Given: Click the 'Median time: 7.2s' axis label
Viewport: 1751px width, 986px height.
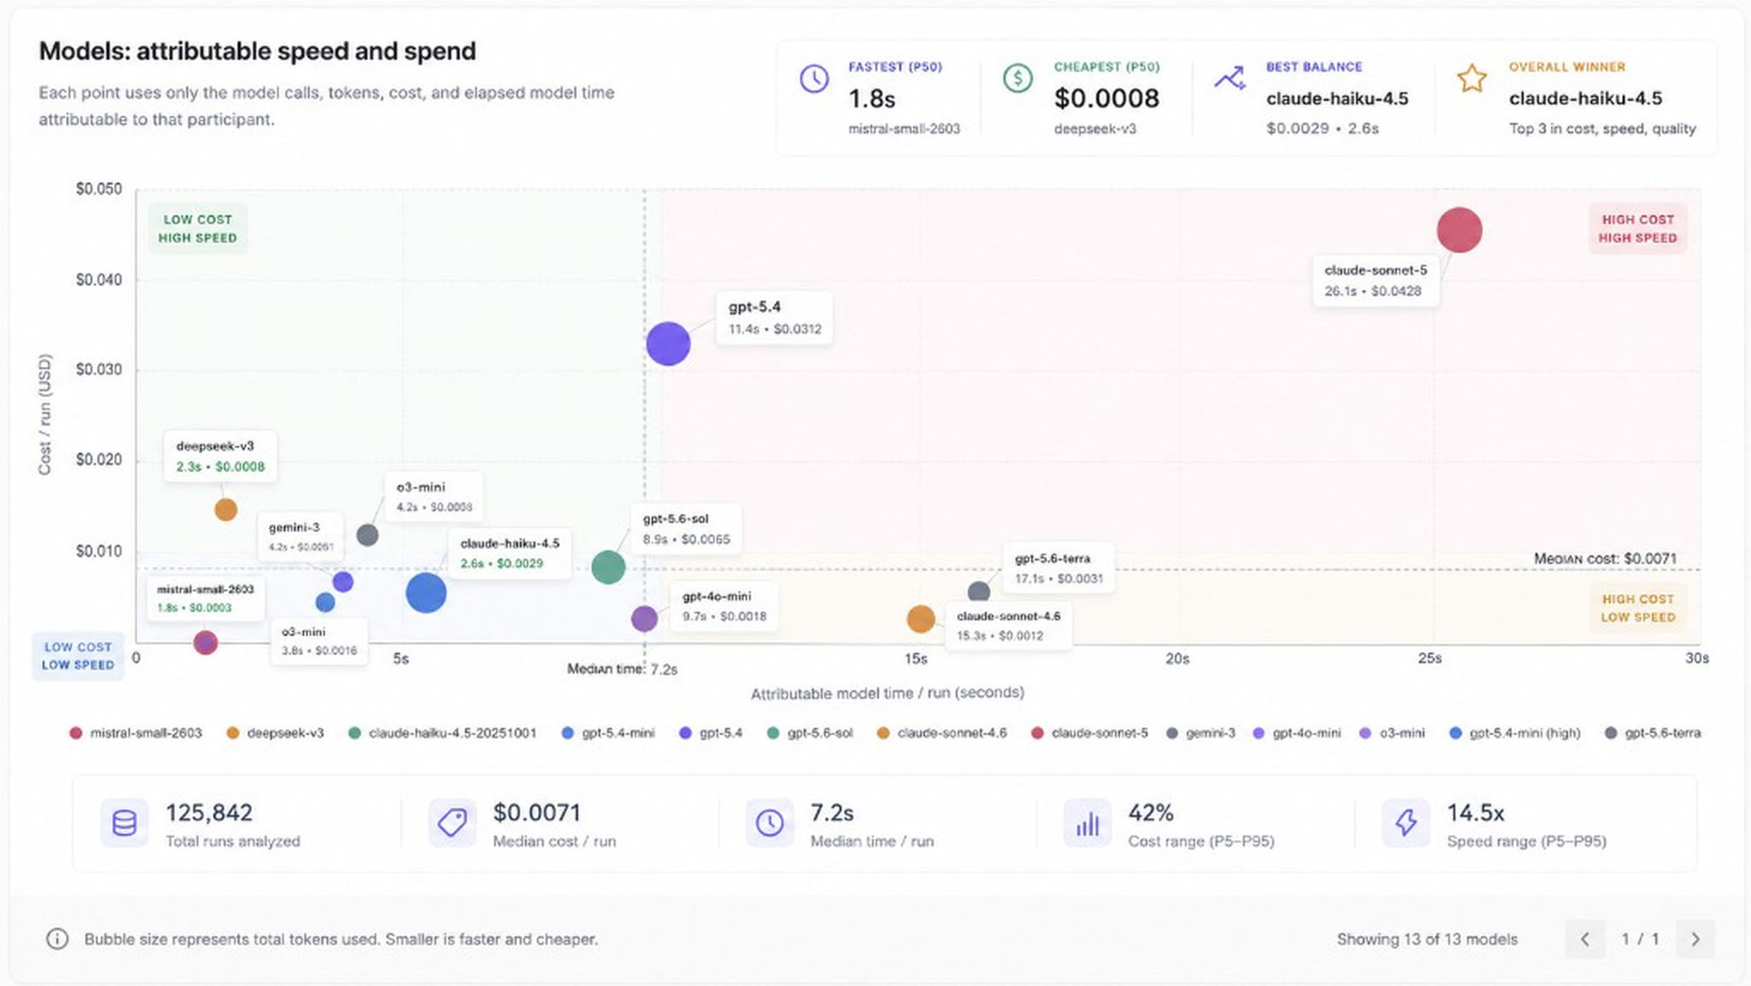Looking at the screenshot, I should click(x=622, y=669).
